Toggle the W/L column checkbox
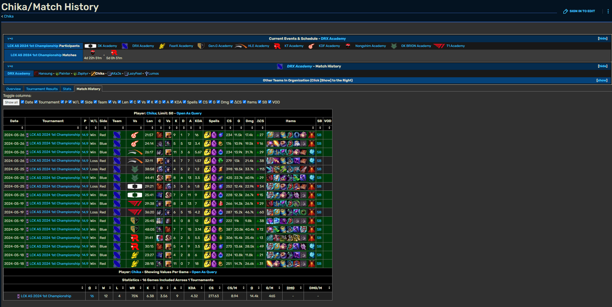 [70, 102]
